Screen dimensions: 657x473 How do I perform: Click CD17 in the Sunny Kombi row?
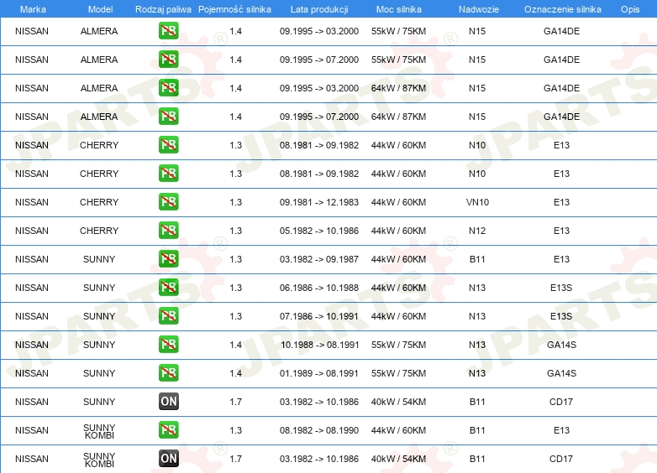point(561,459)
